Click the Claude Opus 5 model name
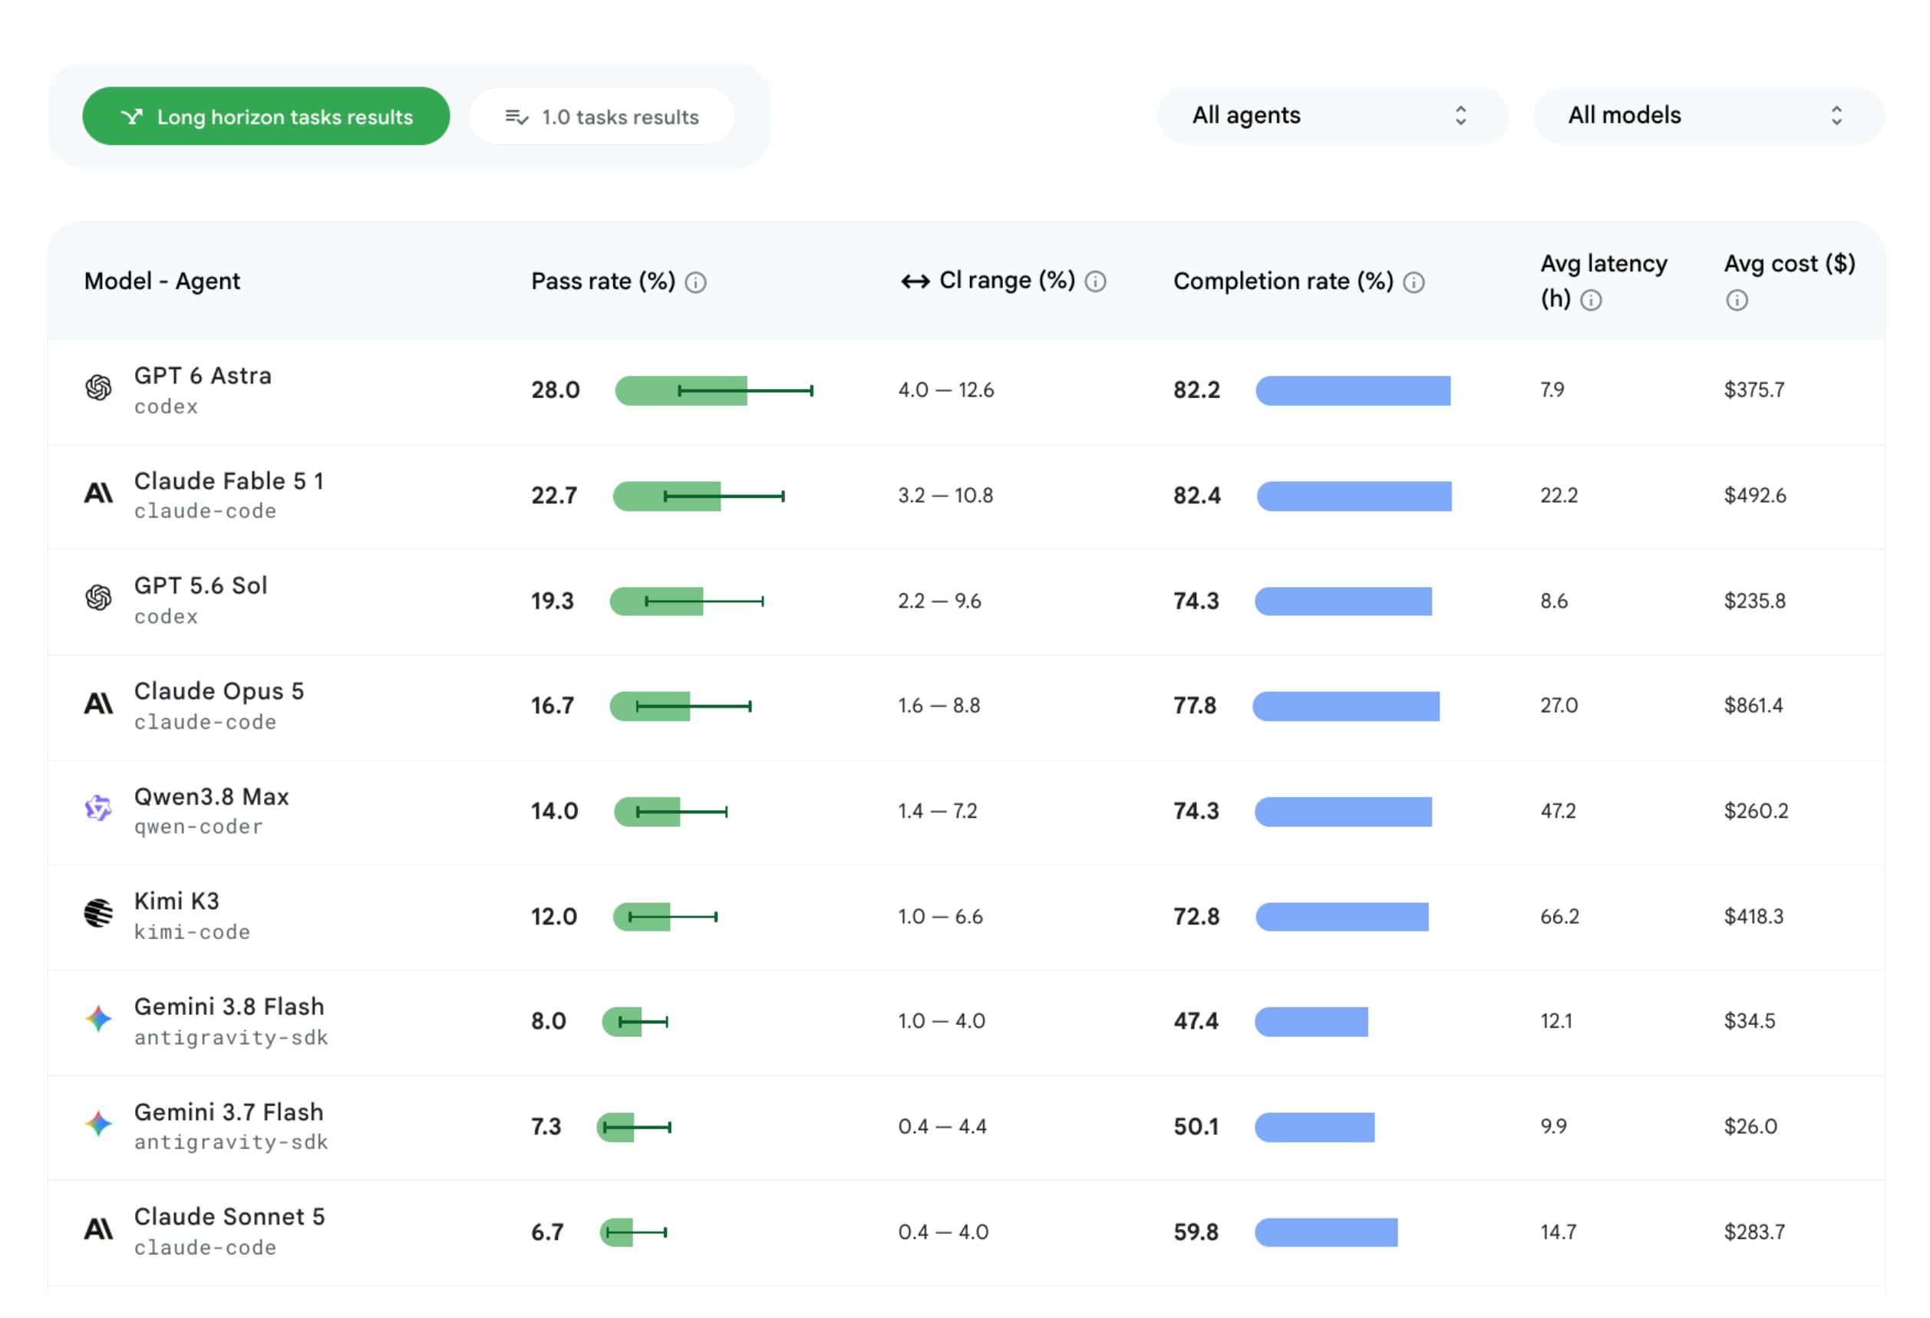Viewport: 1930px width, 1318px height. coord(219,691)
